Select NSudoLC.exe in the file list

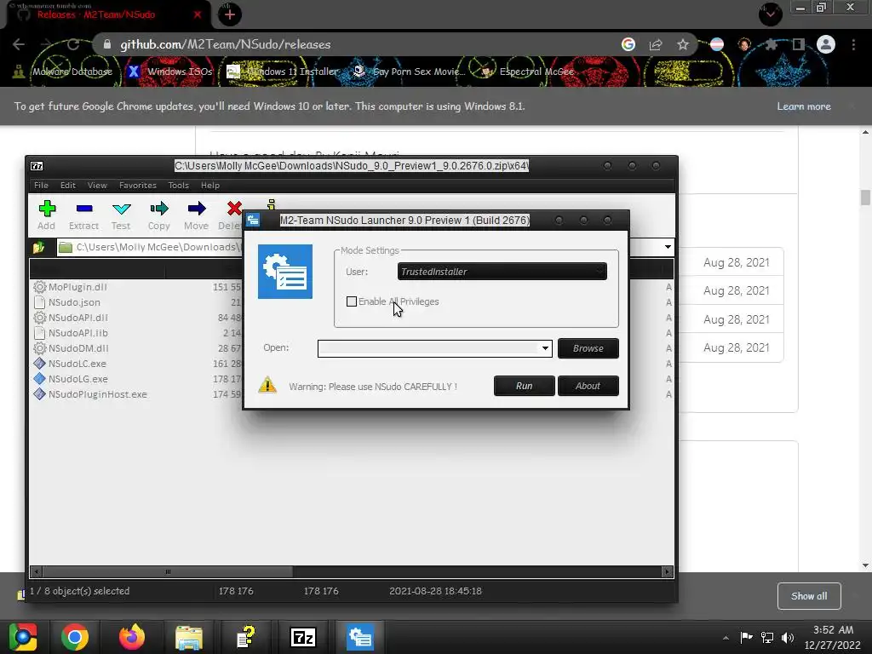[77, 364]
